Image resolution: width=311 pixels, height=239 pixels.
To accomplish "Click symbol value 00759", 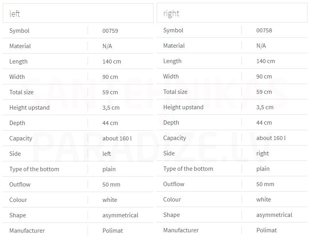I will tap(110, 31).
